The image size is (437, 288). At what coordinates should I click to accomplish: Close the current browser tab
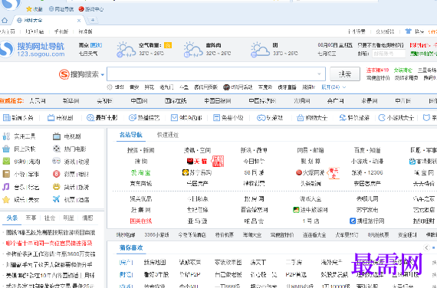(79, 21)
